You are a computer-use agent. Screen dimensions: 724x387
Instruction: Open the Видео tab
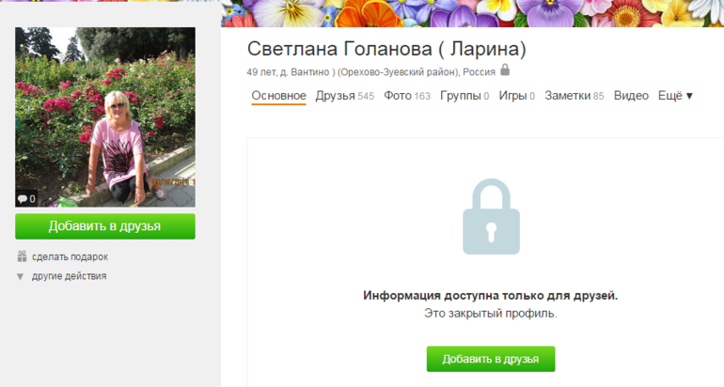click(x=631, y=96)
